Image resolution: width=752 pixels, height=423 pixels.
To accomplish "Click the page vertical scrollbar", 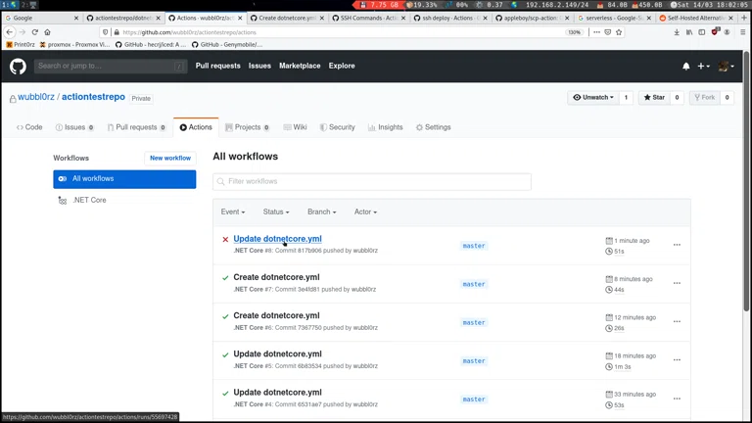I will click(x=746, y=182).
